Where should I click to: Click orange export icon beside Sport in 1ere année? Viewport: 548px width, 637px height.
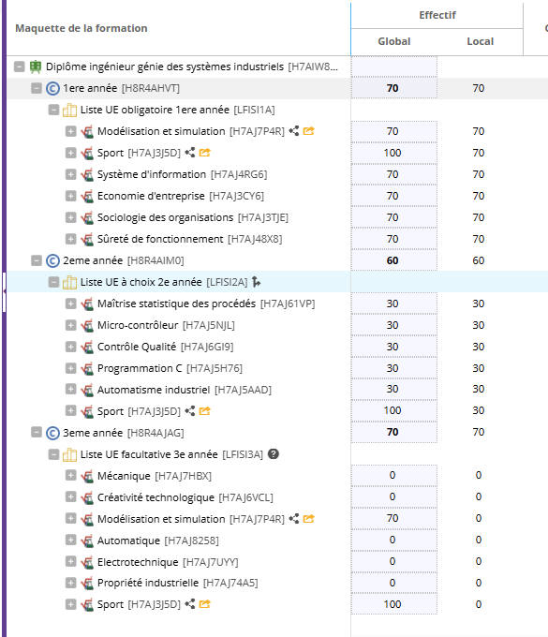point(205,153)
